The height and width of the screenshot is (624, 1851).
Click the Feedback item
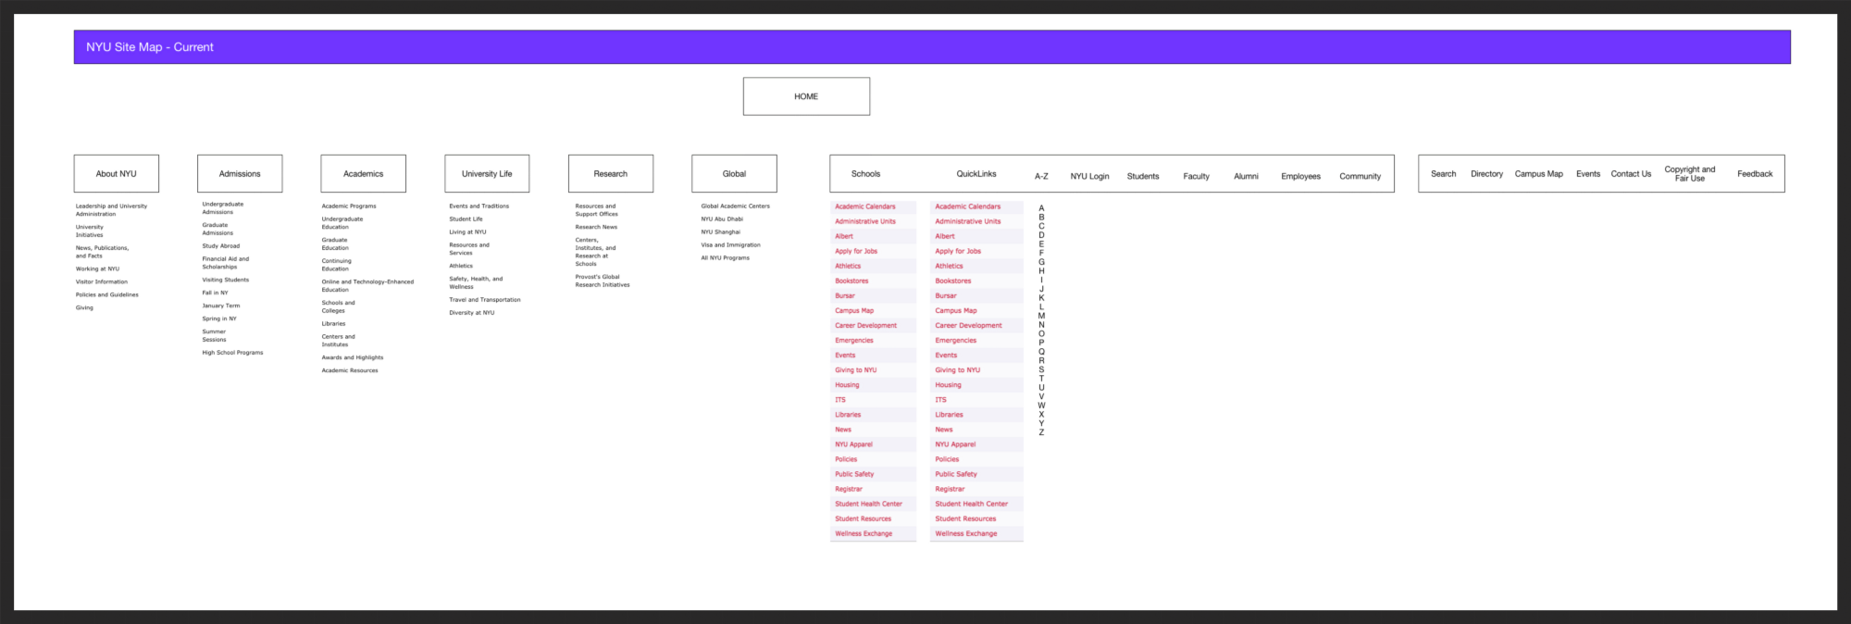pos(1755,174)
